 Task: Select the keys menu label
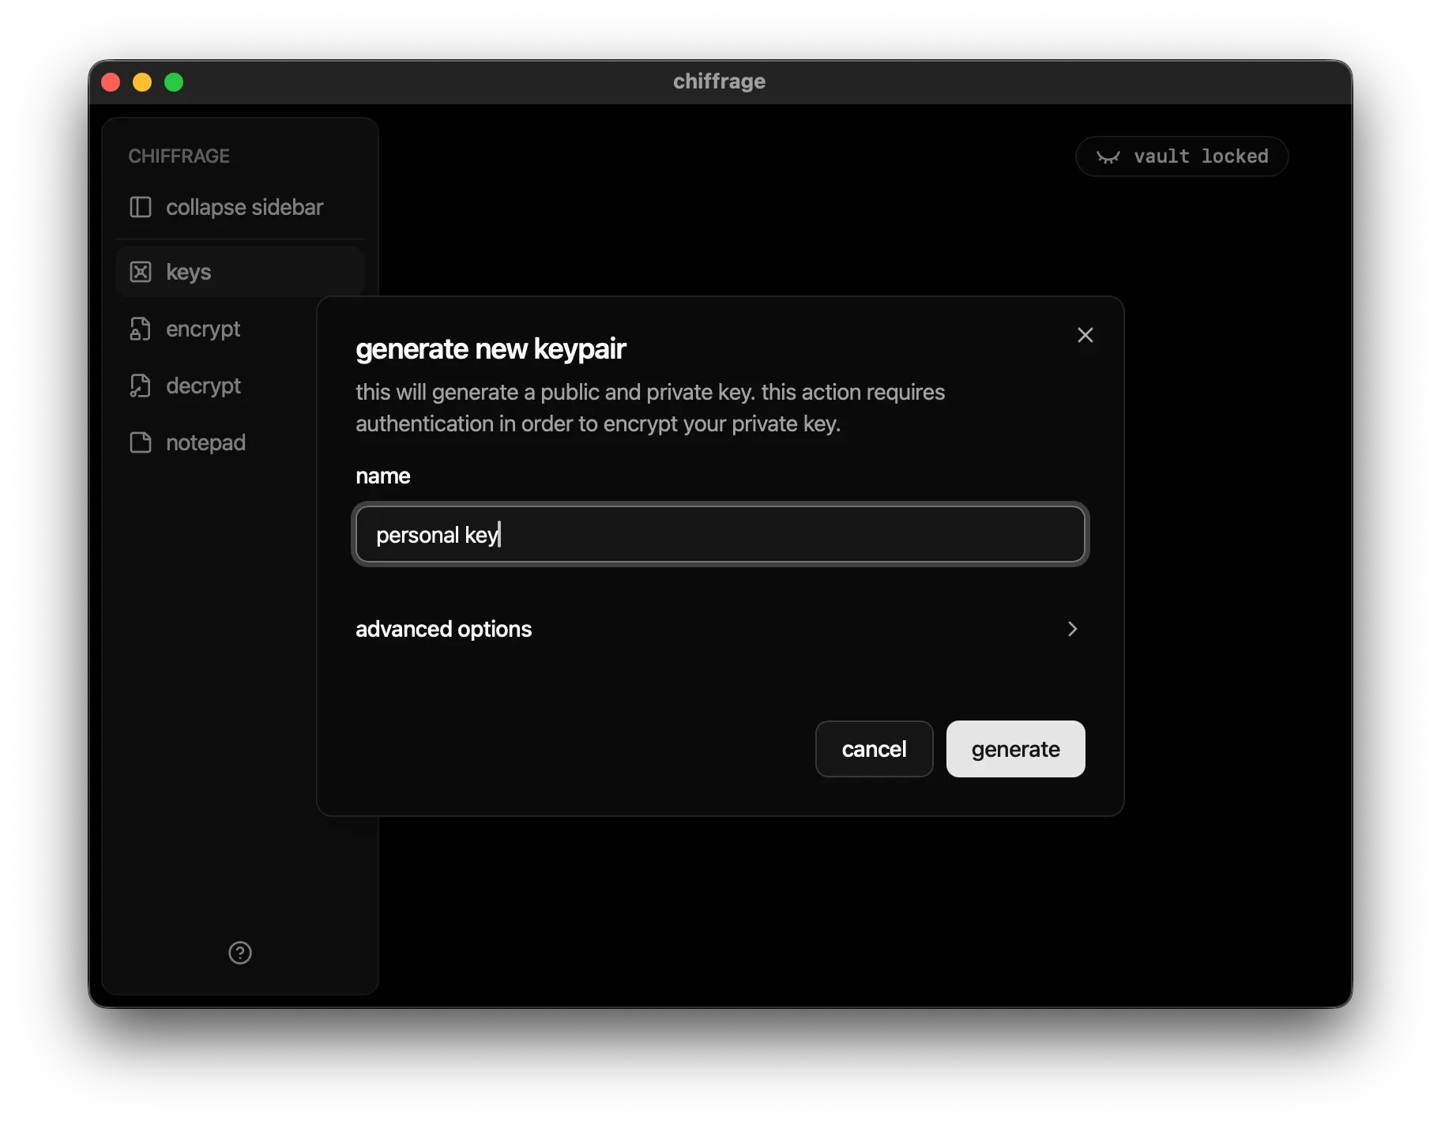(x=188, y=272)
